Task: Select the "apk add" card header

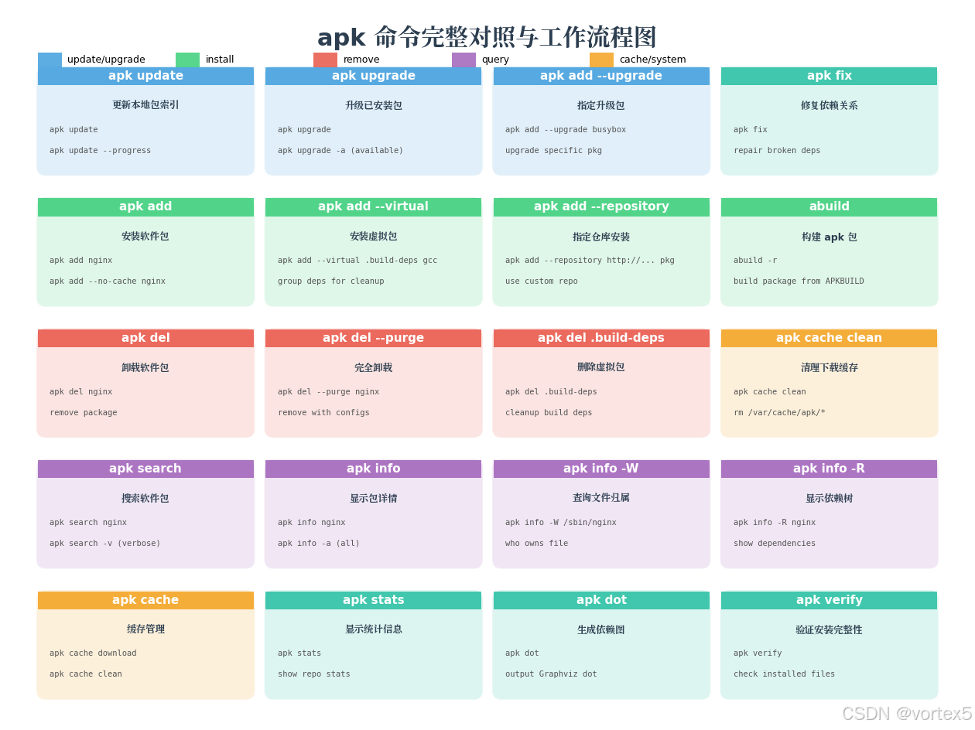Action: click(145, 206)
